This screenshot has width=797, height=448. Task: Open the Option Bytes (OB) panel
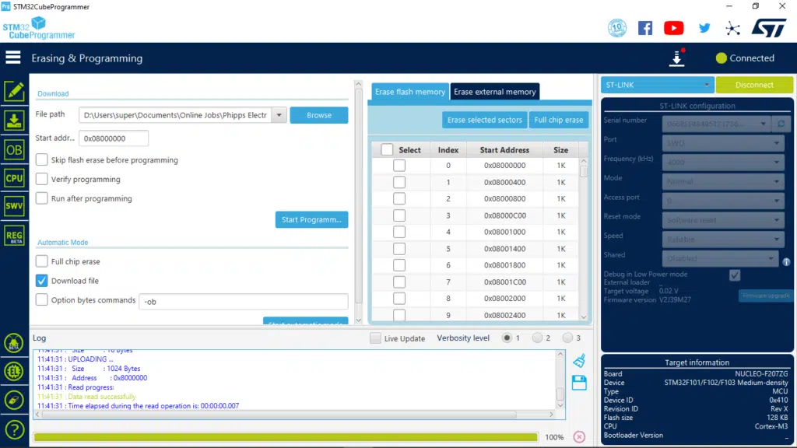pyautogui.click(x=14, y=150)
